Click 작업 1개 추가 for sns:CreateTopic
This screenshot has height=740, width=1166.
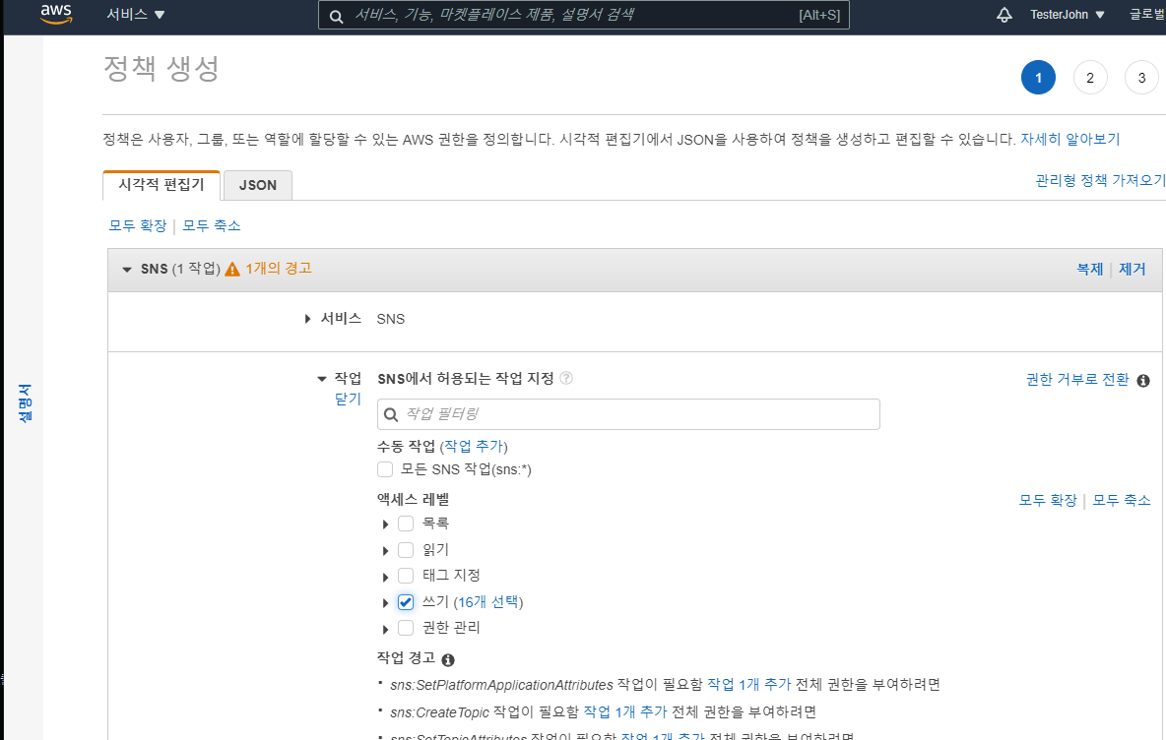pyautogui.click(x=625, y=711)
